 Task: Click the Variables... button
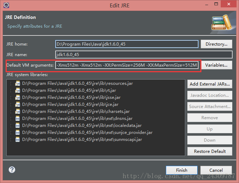217,65
